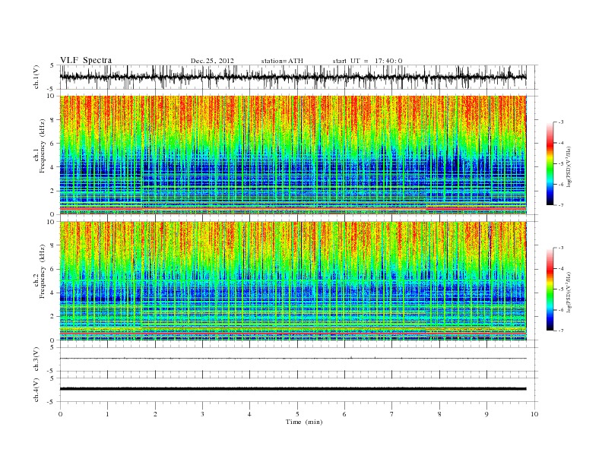Viewport: 602px width, 465px height.
Task: Click the 'ch.1(V)' waveform axis label
Action: point(36,77)
